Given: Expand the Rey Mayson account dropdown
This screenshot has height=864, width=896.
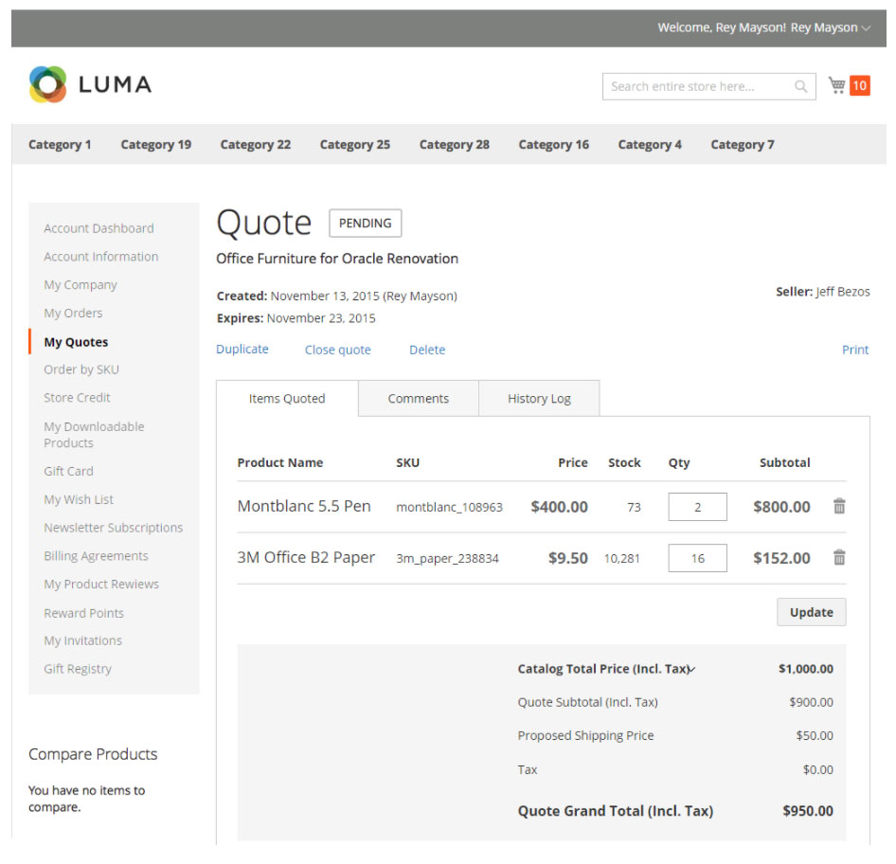Looking at the screenshot, I should (x=831, y=27).
